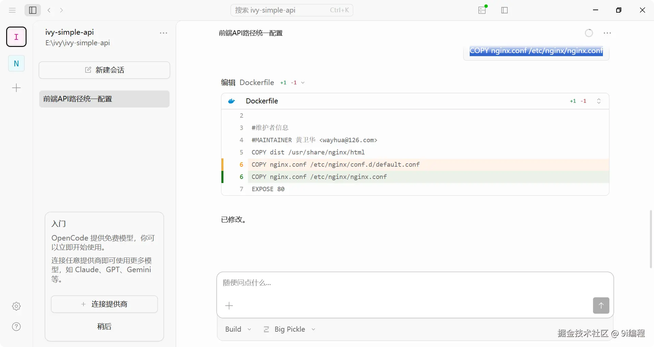Click the 前端API路径统一配置 conversation title
The width and height of the screenshot is (654, 347).
pos(251,33)
